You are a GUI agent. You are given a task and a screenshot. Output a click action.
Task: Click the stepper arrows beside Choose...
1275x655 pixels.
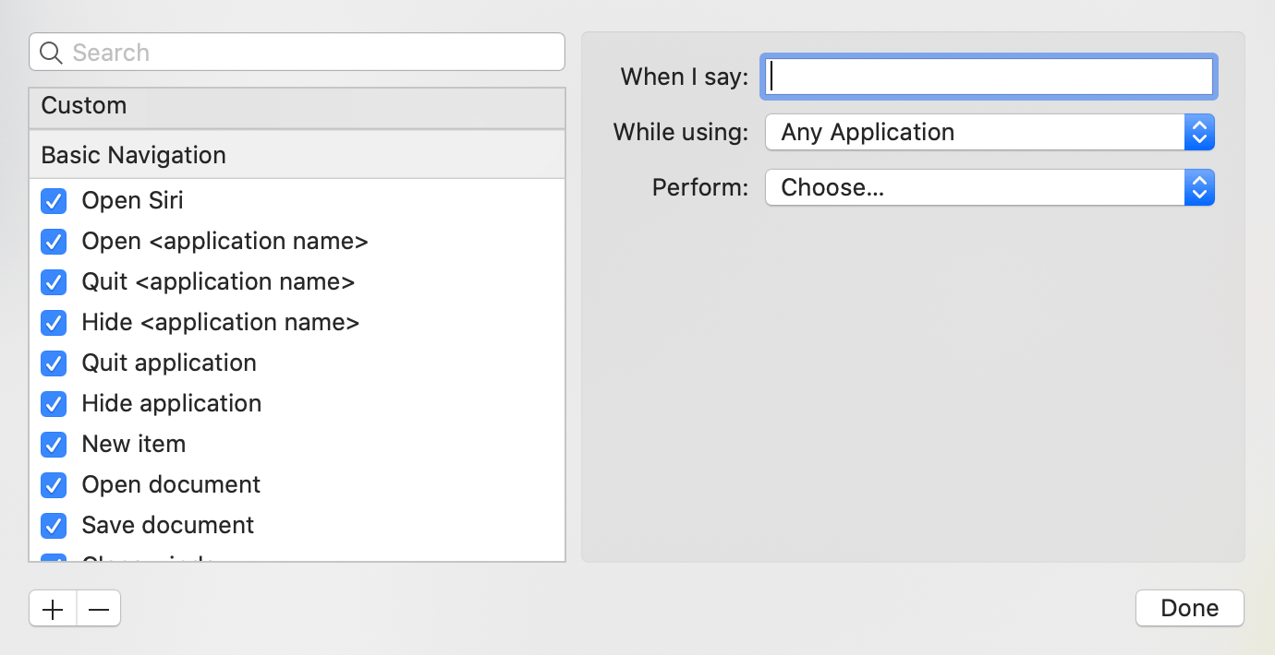click(1199, 187)
